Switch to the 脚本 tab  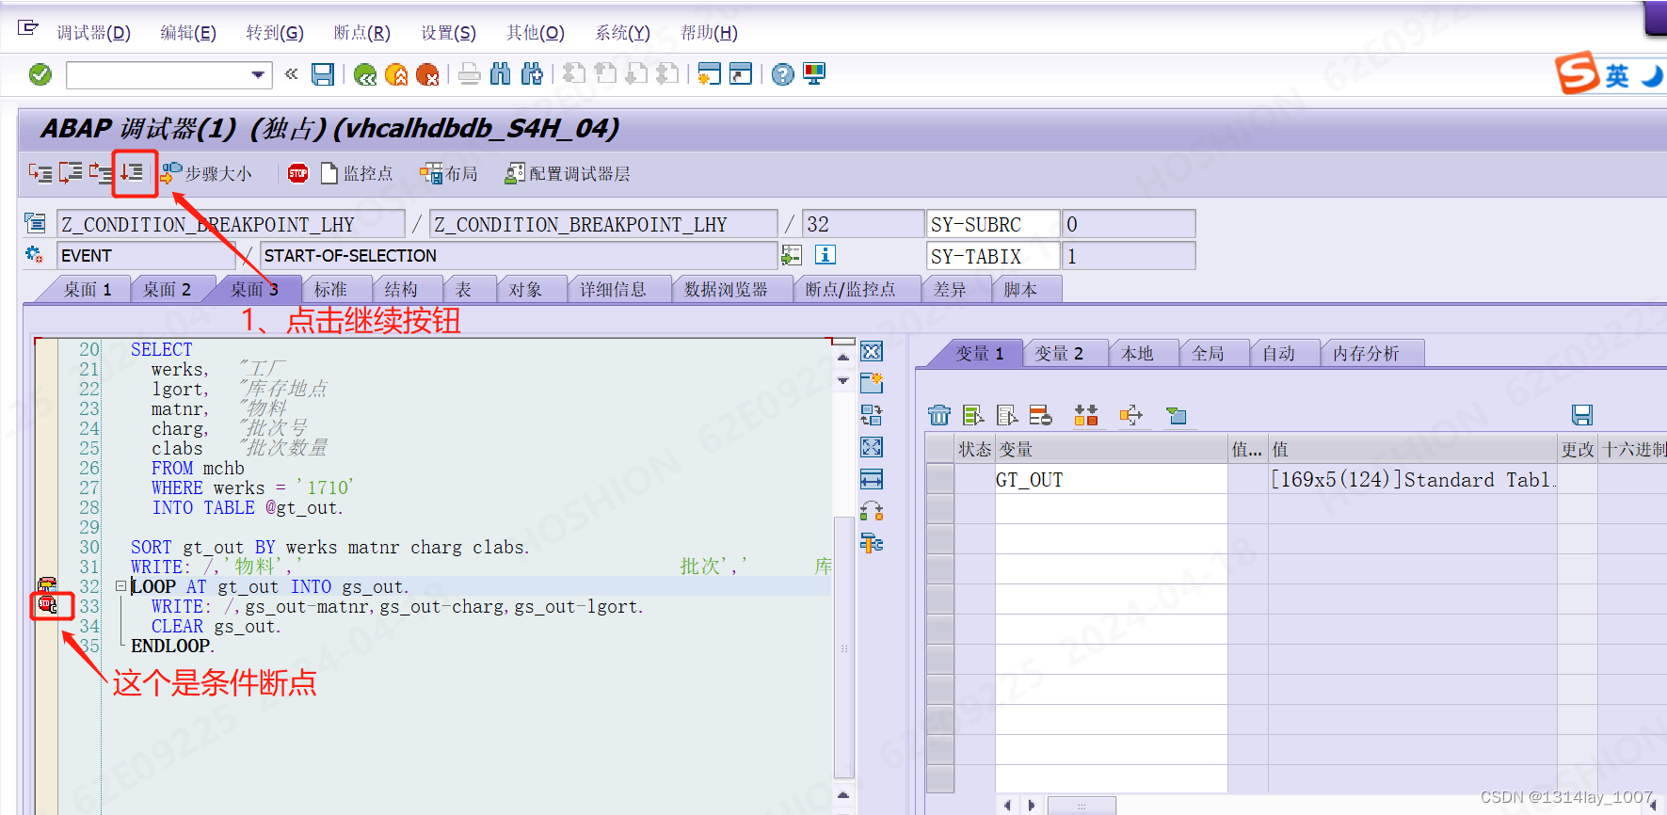[x=1020, y=290]
